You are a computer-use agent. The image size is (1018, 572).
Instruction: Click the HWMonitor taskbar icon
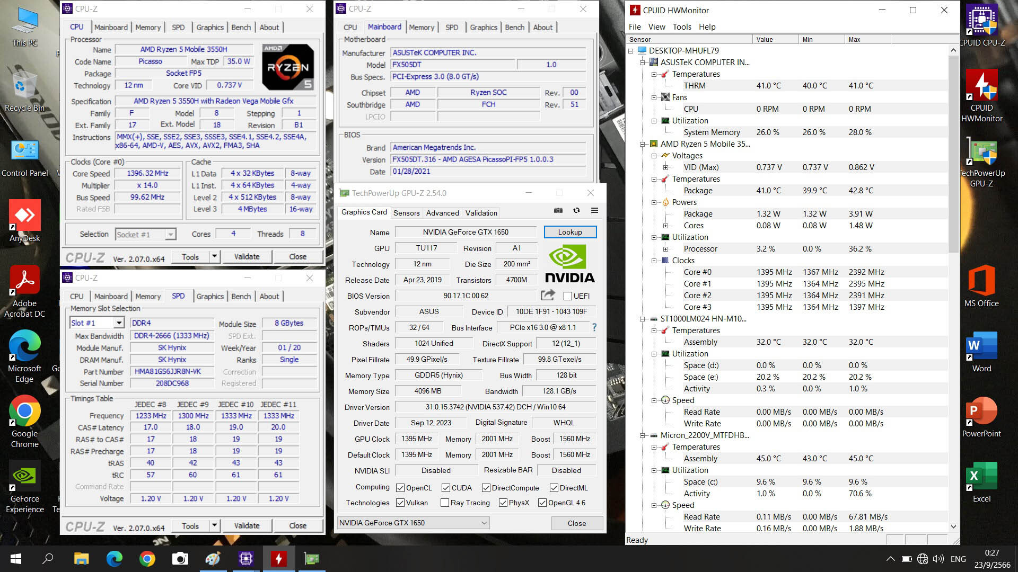tap(279, 559)
